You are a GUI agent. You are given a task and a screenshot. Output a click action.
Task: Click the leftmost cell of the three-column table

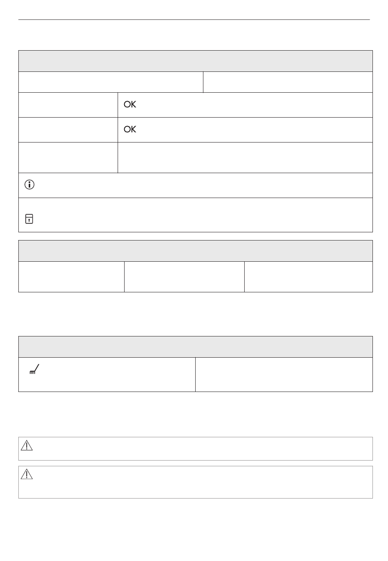click(71, 277)
